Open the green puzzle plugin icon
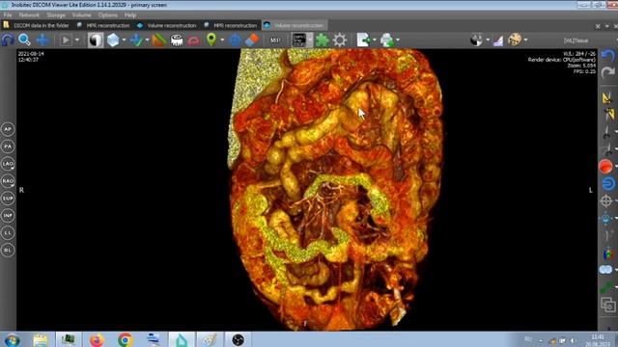Viewport: 618px width, 347px height. (x=322, y=40)
